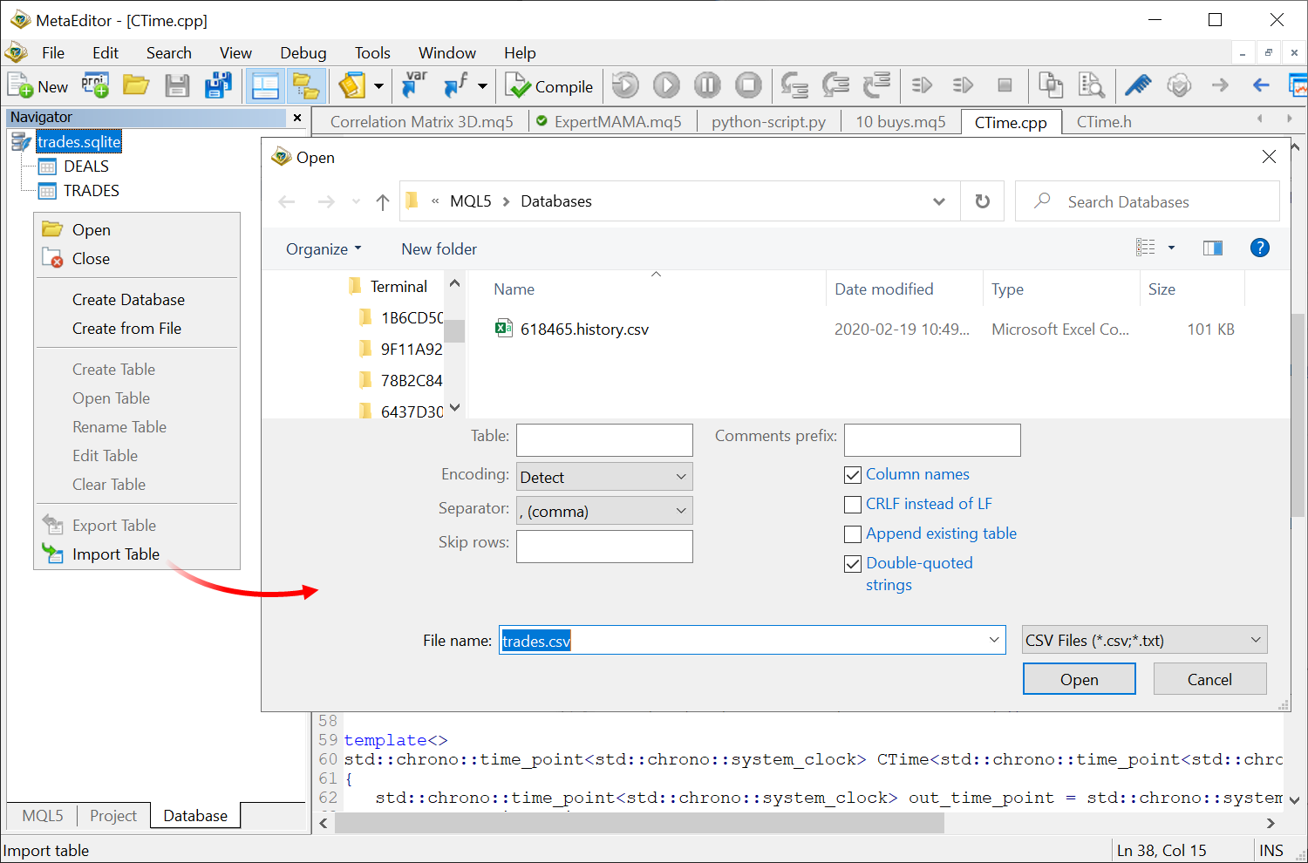Click the Cancel button

[1209, 680]
